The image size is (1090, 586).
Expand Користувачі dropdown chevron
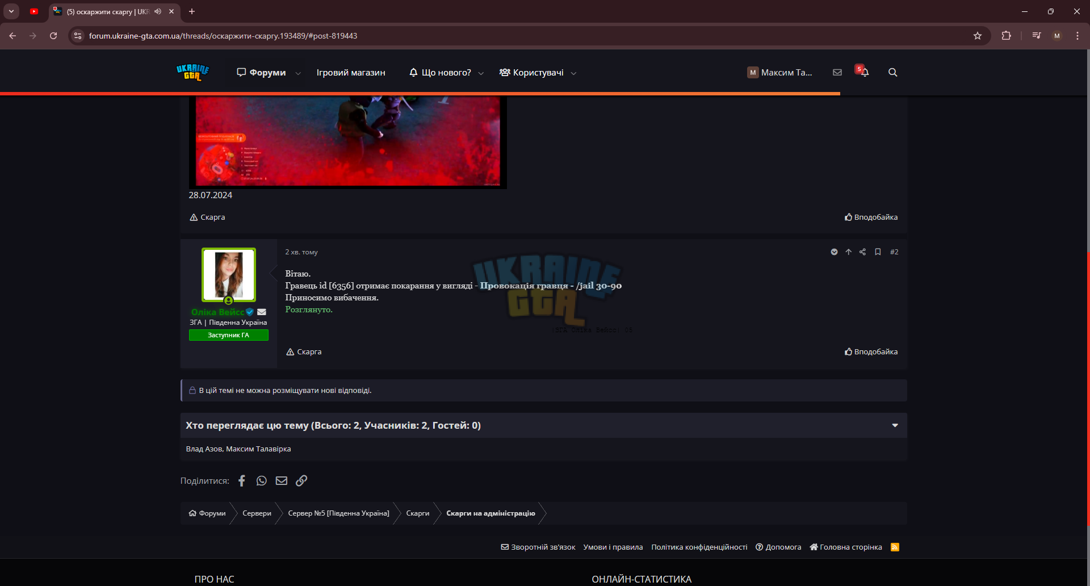(x=573, y=73)
